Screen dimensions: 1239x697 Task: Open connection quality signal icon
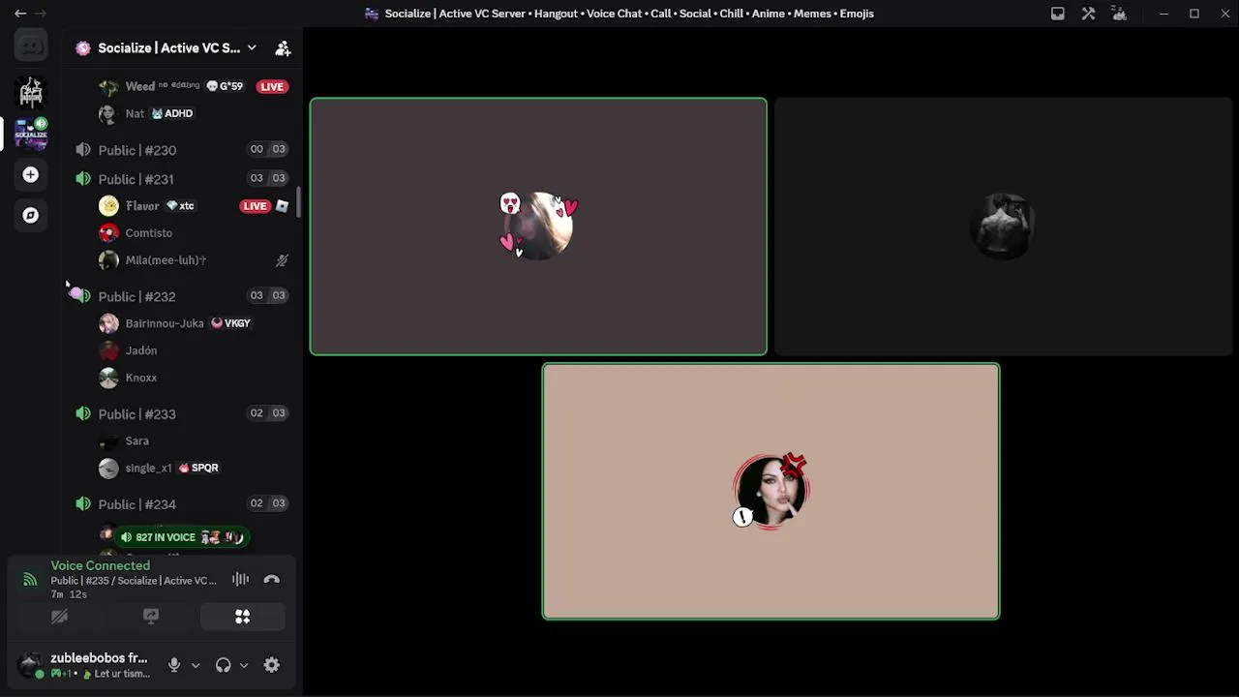30,579
